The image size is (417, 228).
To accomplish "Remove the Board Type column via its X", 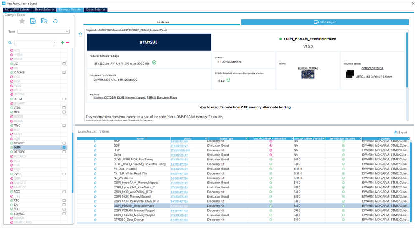I will pyautogui.click(x=246, y=138).
